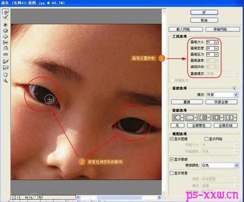
Task: Open the 画笔大小 dropdown arrow
Action: click(216, 42)
